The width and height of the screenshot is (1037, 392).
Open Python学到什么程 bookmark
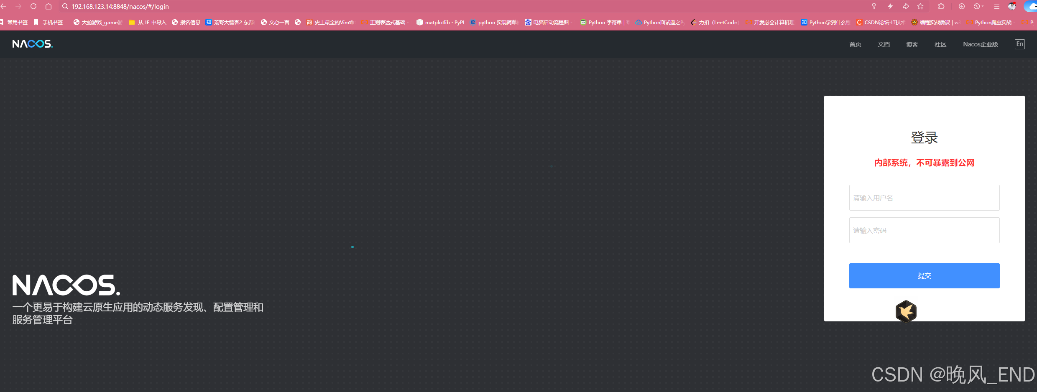[825, 22]
